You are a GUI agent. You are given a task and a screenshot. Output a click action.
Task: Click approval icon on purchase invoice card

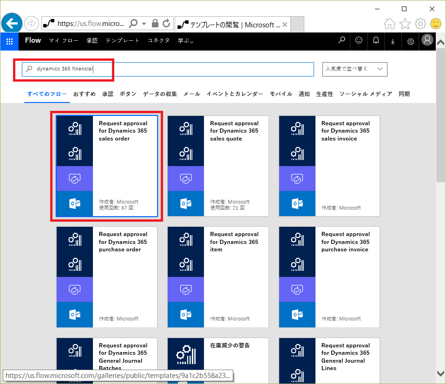(x=297, y=289)
